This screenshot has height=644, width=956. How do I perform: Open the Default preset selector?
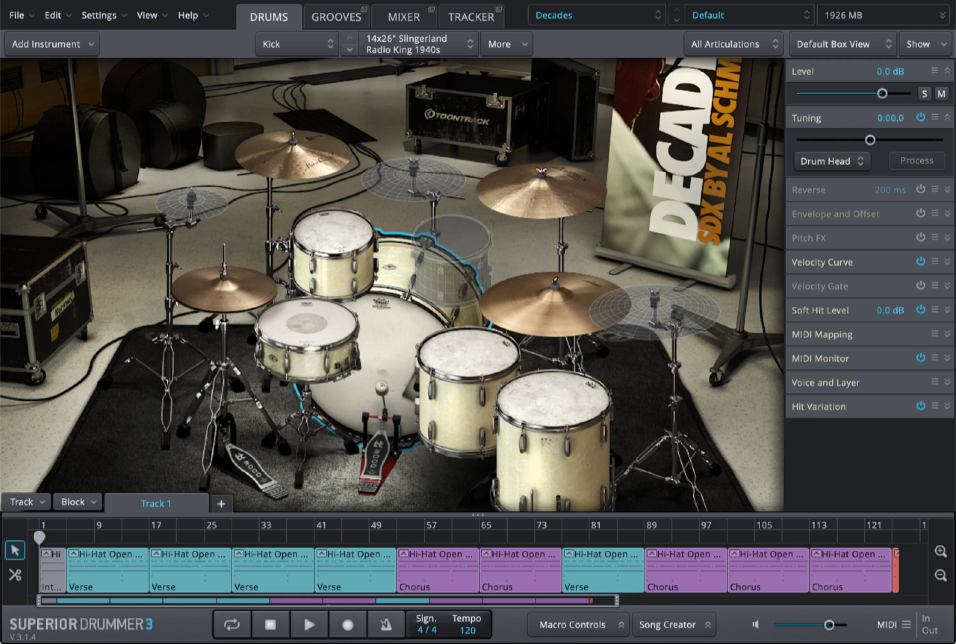(750, 15)
